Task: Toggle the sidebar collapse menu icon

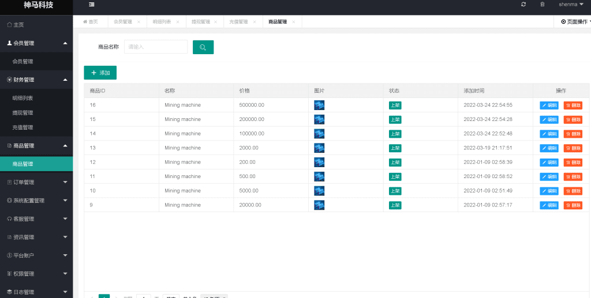Action: pyautogui.click(x=92, y=5)
